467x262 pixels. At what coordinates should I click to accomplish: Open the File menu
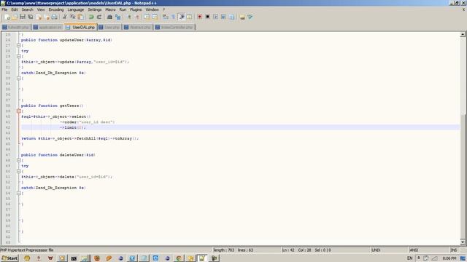tap(4, 9)
